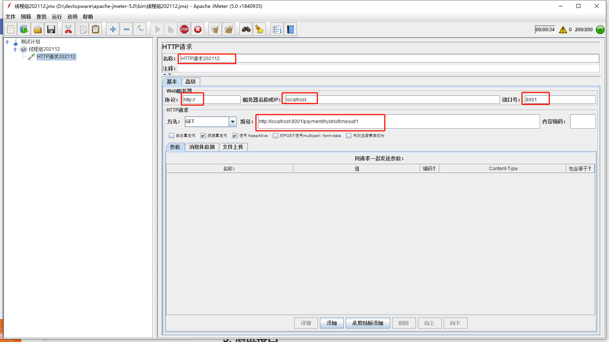
Task: Click the 添加 button
Action: click(x=332, y=323)
